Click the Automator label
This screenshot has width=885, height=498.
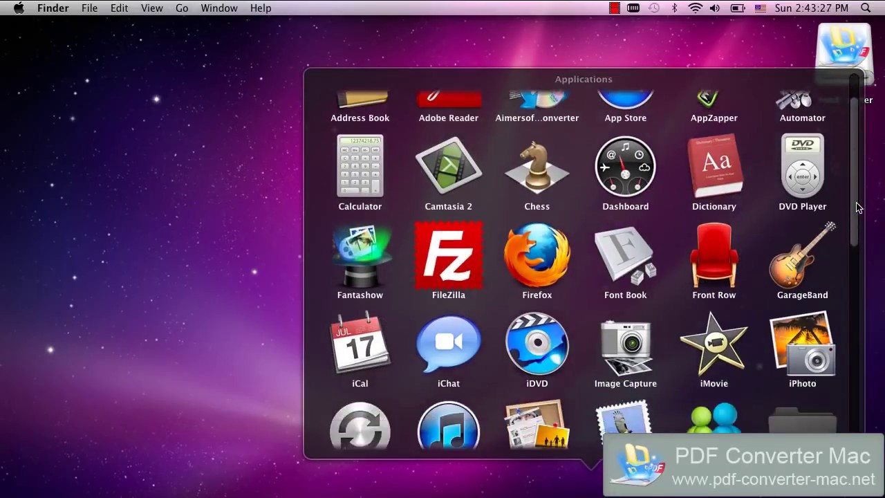point(803,118)
